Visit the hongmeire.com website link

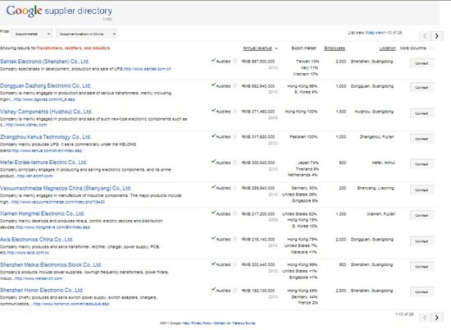coord(52,227)
